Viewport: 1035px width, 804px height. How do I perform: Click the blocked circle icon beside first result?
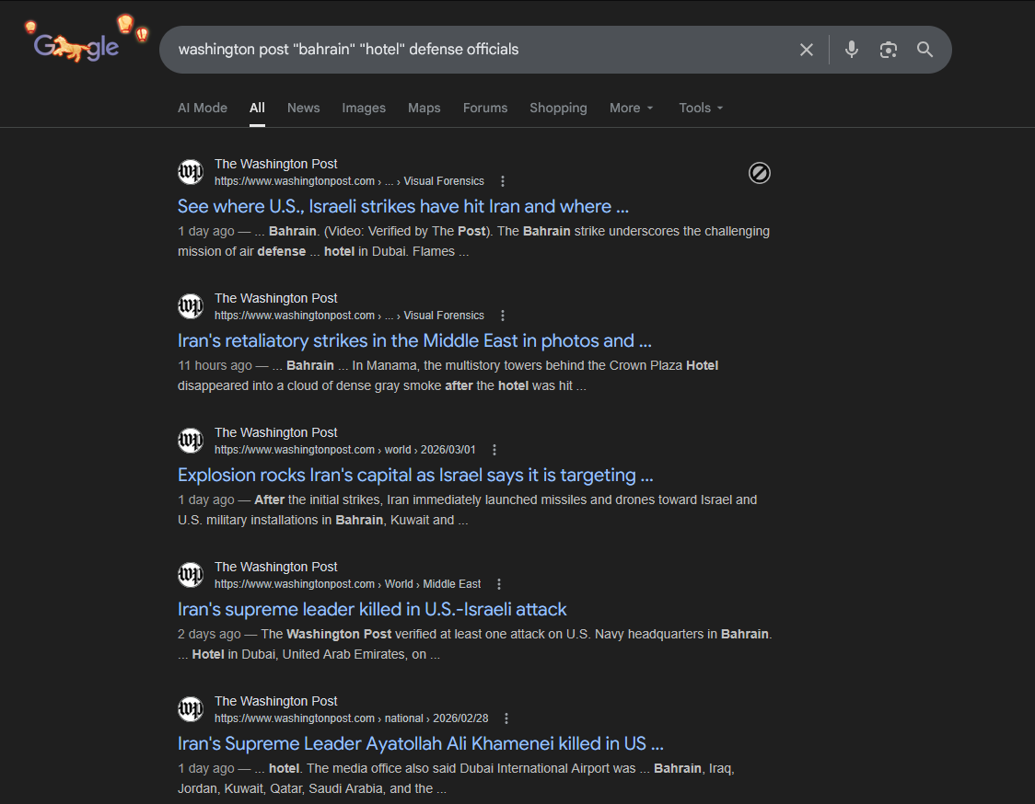pos(759,173)
